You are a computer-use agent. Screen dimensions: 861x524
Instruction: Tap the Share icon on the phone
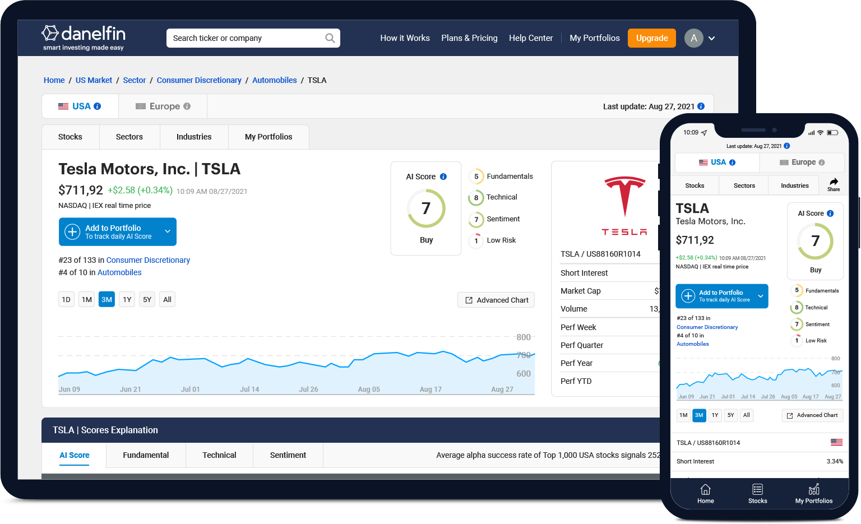click(x=834, y=184)
